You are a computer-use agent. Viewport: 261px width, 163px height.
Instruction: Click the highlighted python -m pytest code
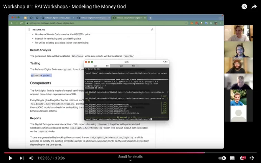pos(41,75)
